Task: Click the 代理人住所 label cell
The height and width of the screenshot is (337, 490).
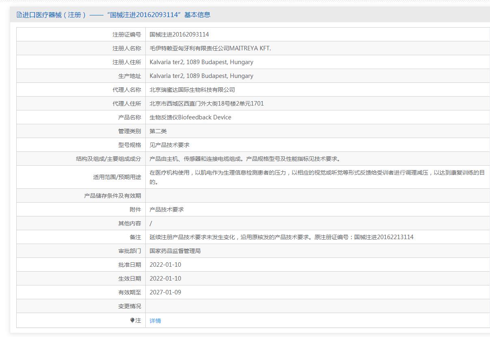Action: click(81, 104)
